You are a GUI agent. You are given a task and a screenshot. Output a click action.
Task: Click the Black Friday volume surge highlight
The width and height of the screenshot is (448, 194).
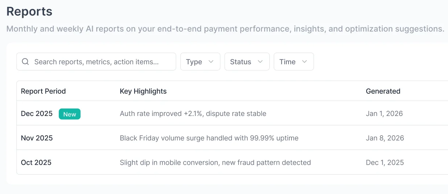(209, 138)
